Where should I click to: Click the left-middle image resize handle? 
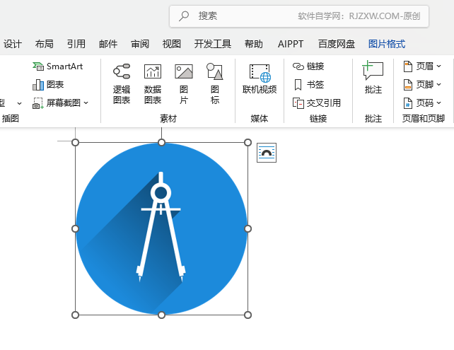coord(75,228)
